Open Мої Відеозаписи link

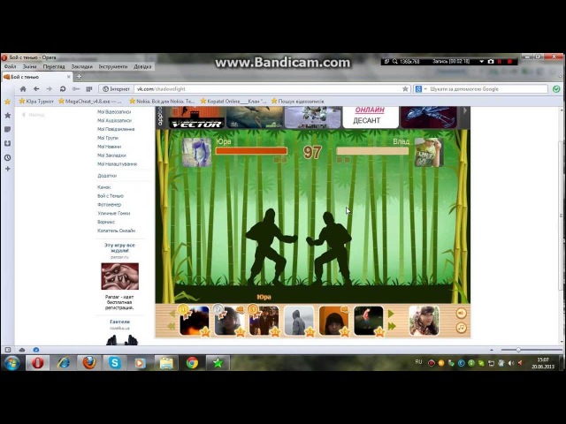pyautogui.click(x=114, y=112)
